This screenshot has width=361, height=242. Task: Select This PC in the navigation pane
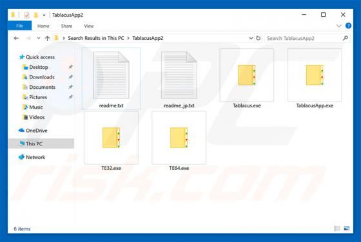[41, 144]
